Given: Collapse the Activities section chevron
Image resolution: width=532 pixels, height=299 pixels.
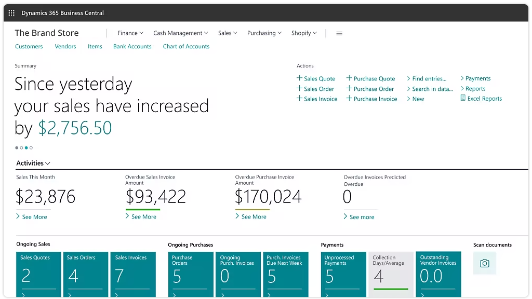Looking at the screenshot, I should pyautogui.click(x=48, y=164).
